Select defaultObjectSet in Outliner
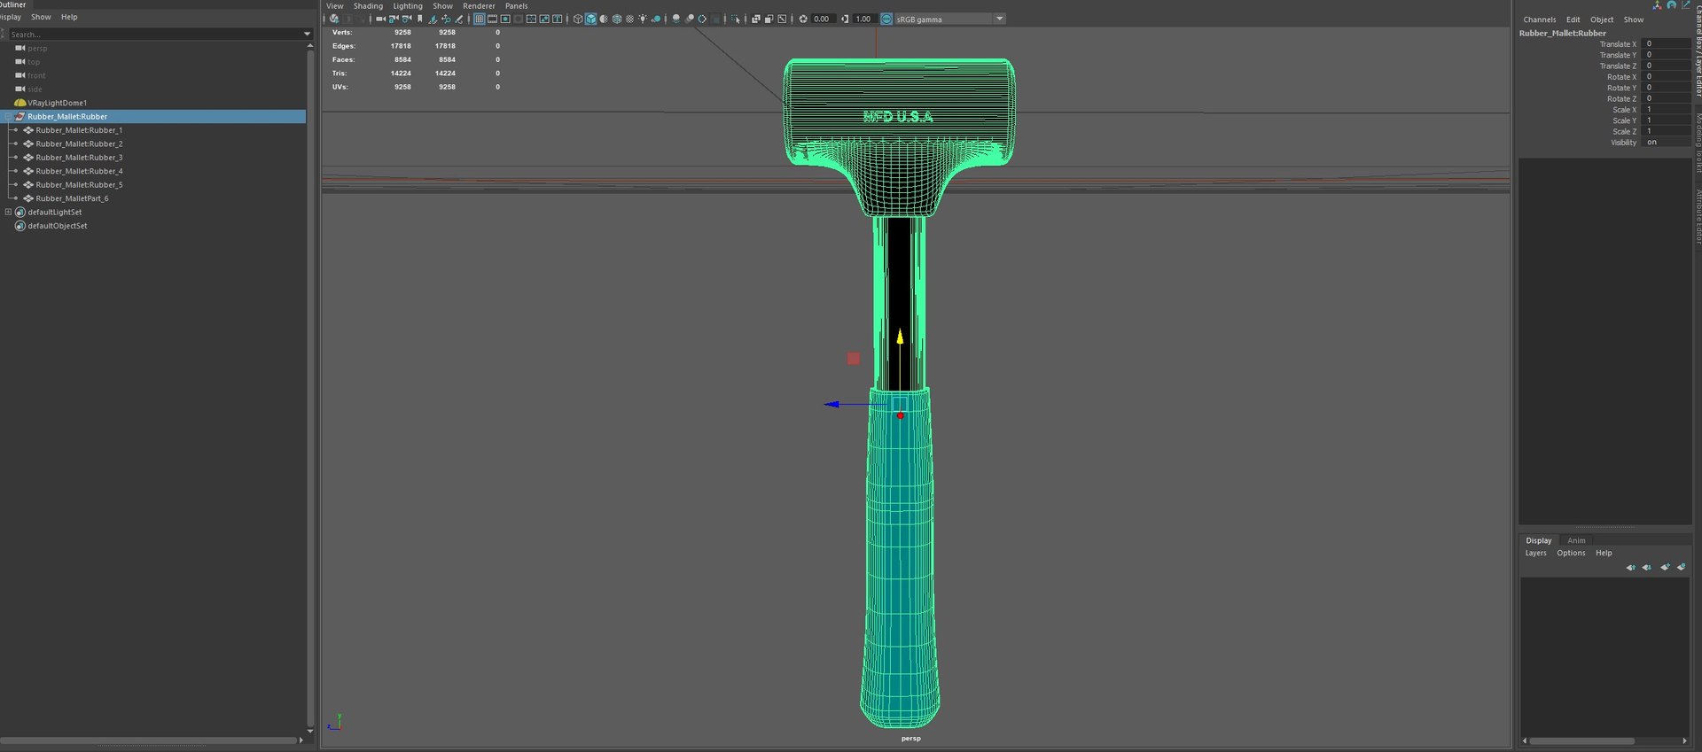The height and width of the screenshot is (752, 1702). pos(57,226)
